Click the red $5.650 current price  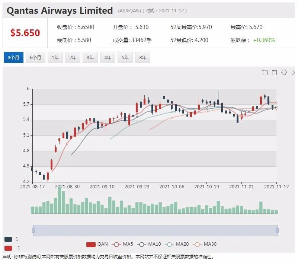click(x=25, y=33)
